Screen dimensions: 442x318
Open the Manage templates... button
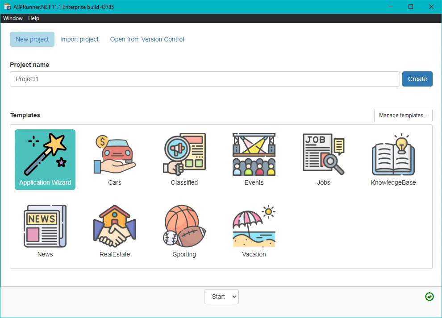coord(403,116)
